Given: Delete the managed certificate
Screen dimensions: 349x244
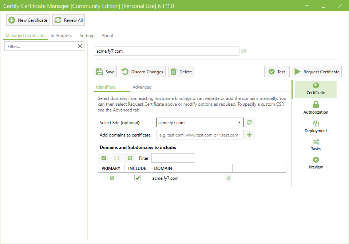Looking at the screenshot, I should 181,72.
